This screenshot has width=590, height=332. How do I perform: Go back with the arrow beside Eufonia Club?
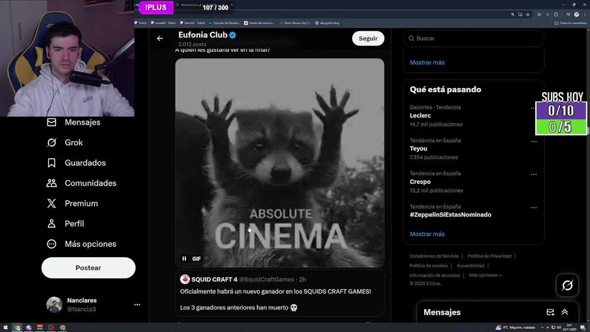pos(160,38)
